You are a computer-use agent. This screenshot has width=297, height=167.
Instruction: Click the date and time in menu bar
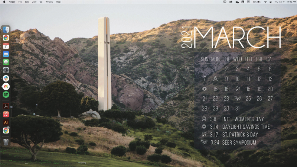pos(284,2)
